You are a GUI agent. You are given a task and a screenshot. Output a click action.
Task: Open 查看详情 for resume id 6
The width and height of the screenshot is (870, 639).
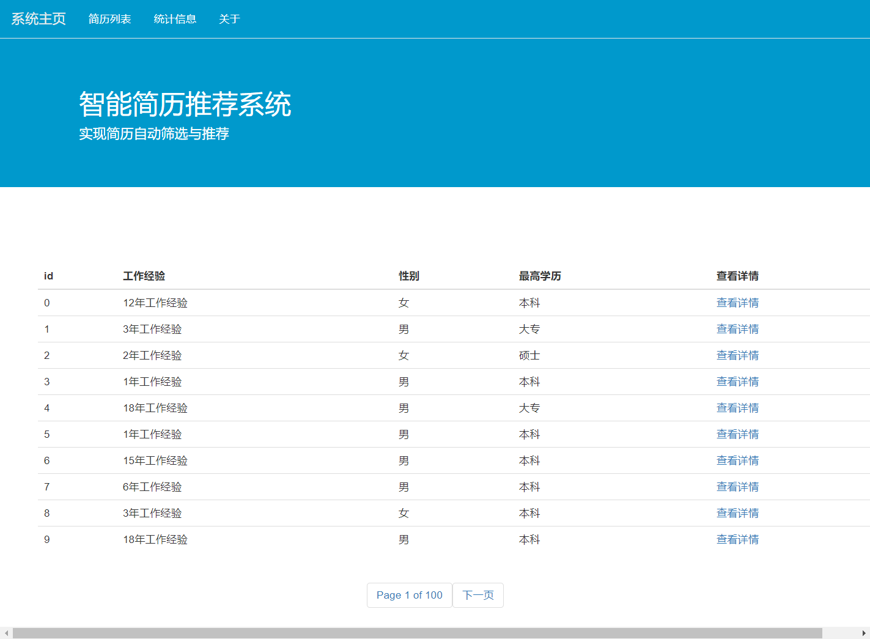tap(737, 460)
